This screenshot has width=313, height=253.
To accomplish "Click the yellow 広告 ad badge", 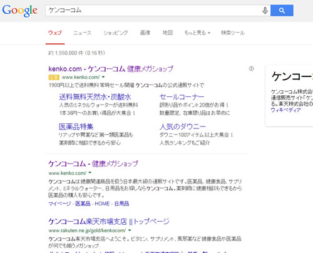I will click(54, 78).
